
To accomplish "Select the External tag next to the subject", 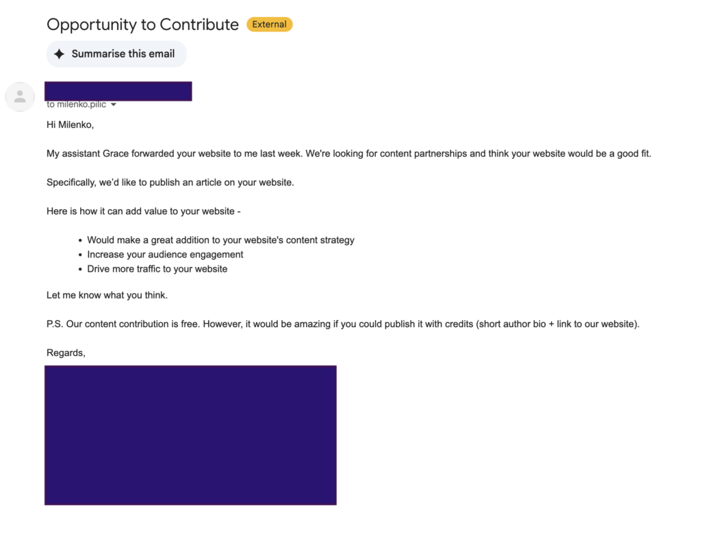I will coord(269,24).
